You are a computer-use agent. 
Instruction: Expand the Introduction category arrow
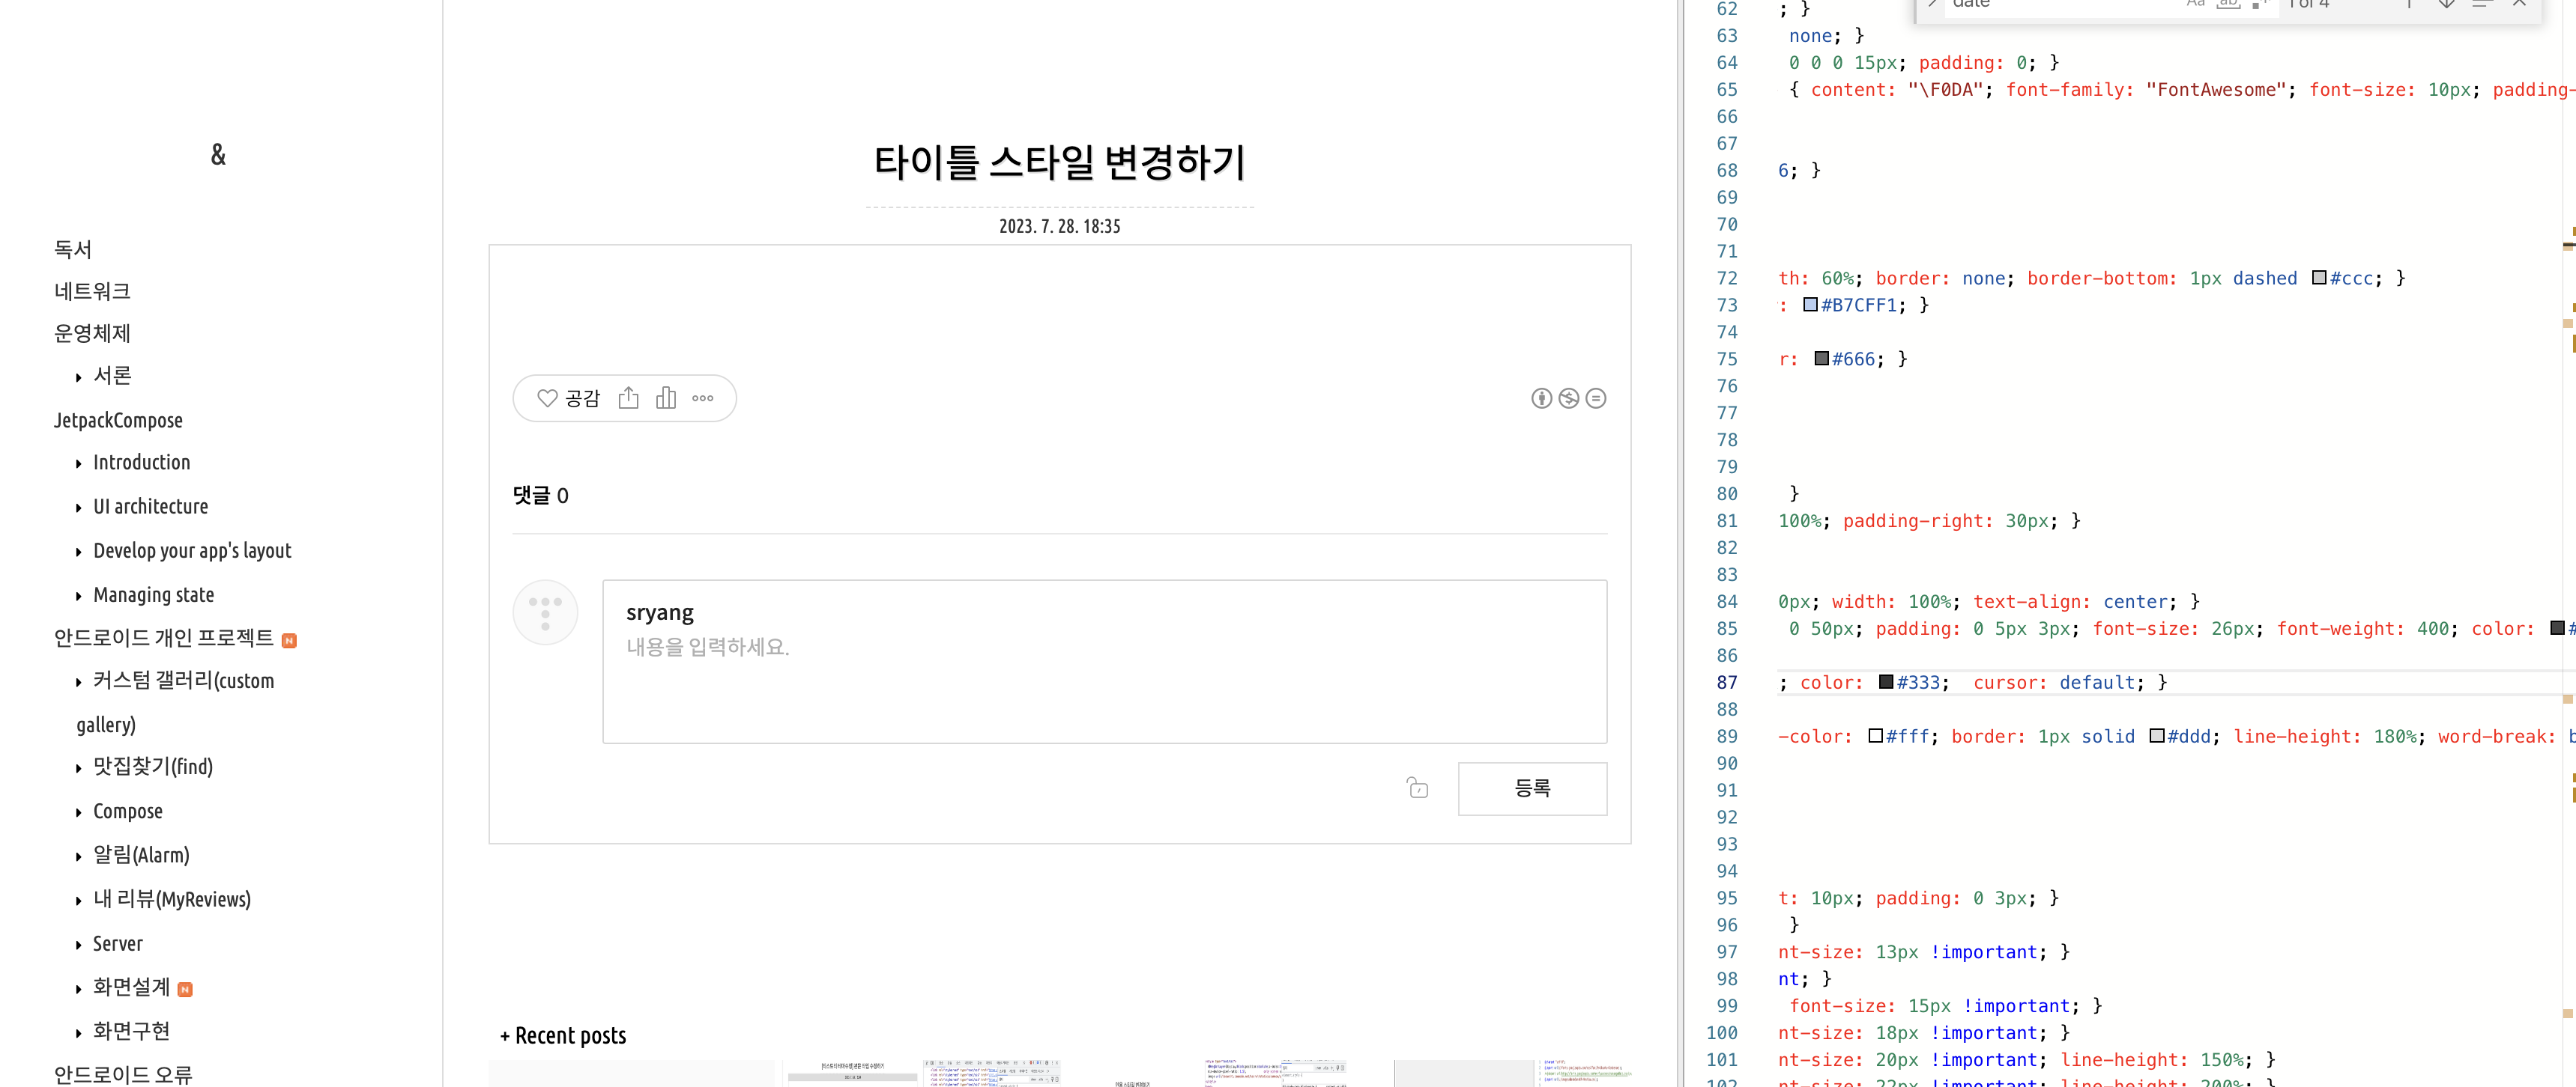pyautogui.click(x=79, y=463)
